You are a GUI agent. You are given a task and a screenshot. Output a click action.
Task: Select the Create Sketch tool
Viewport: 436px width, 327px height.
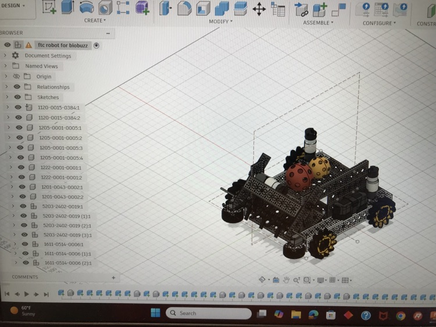coord(49,6)
